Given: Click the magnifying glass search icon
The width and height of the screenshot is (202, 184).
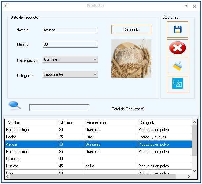Looking at the screenshot, I should (x=15, y=105).
